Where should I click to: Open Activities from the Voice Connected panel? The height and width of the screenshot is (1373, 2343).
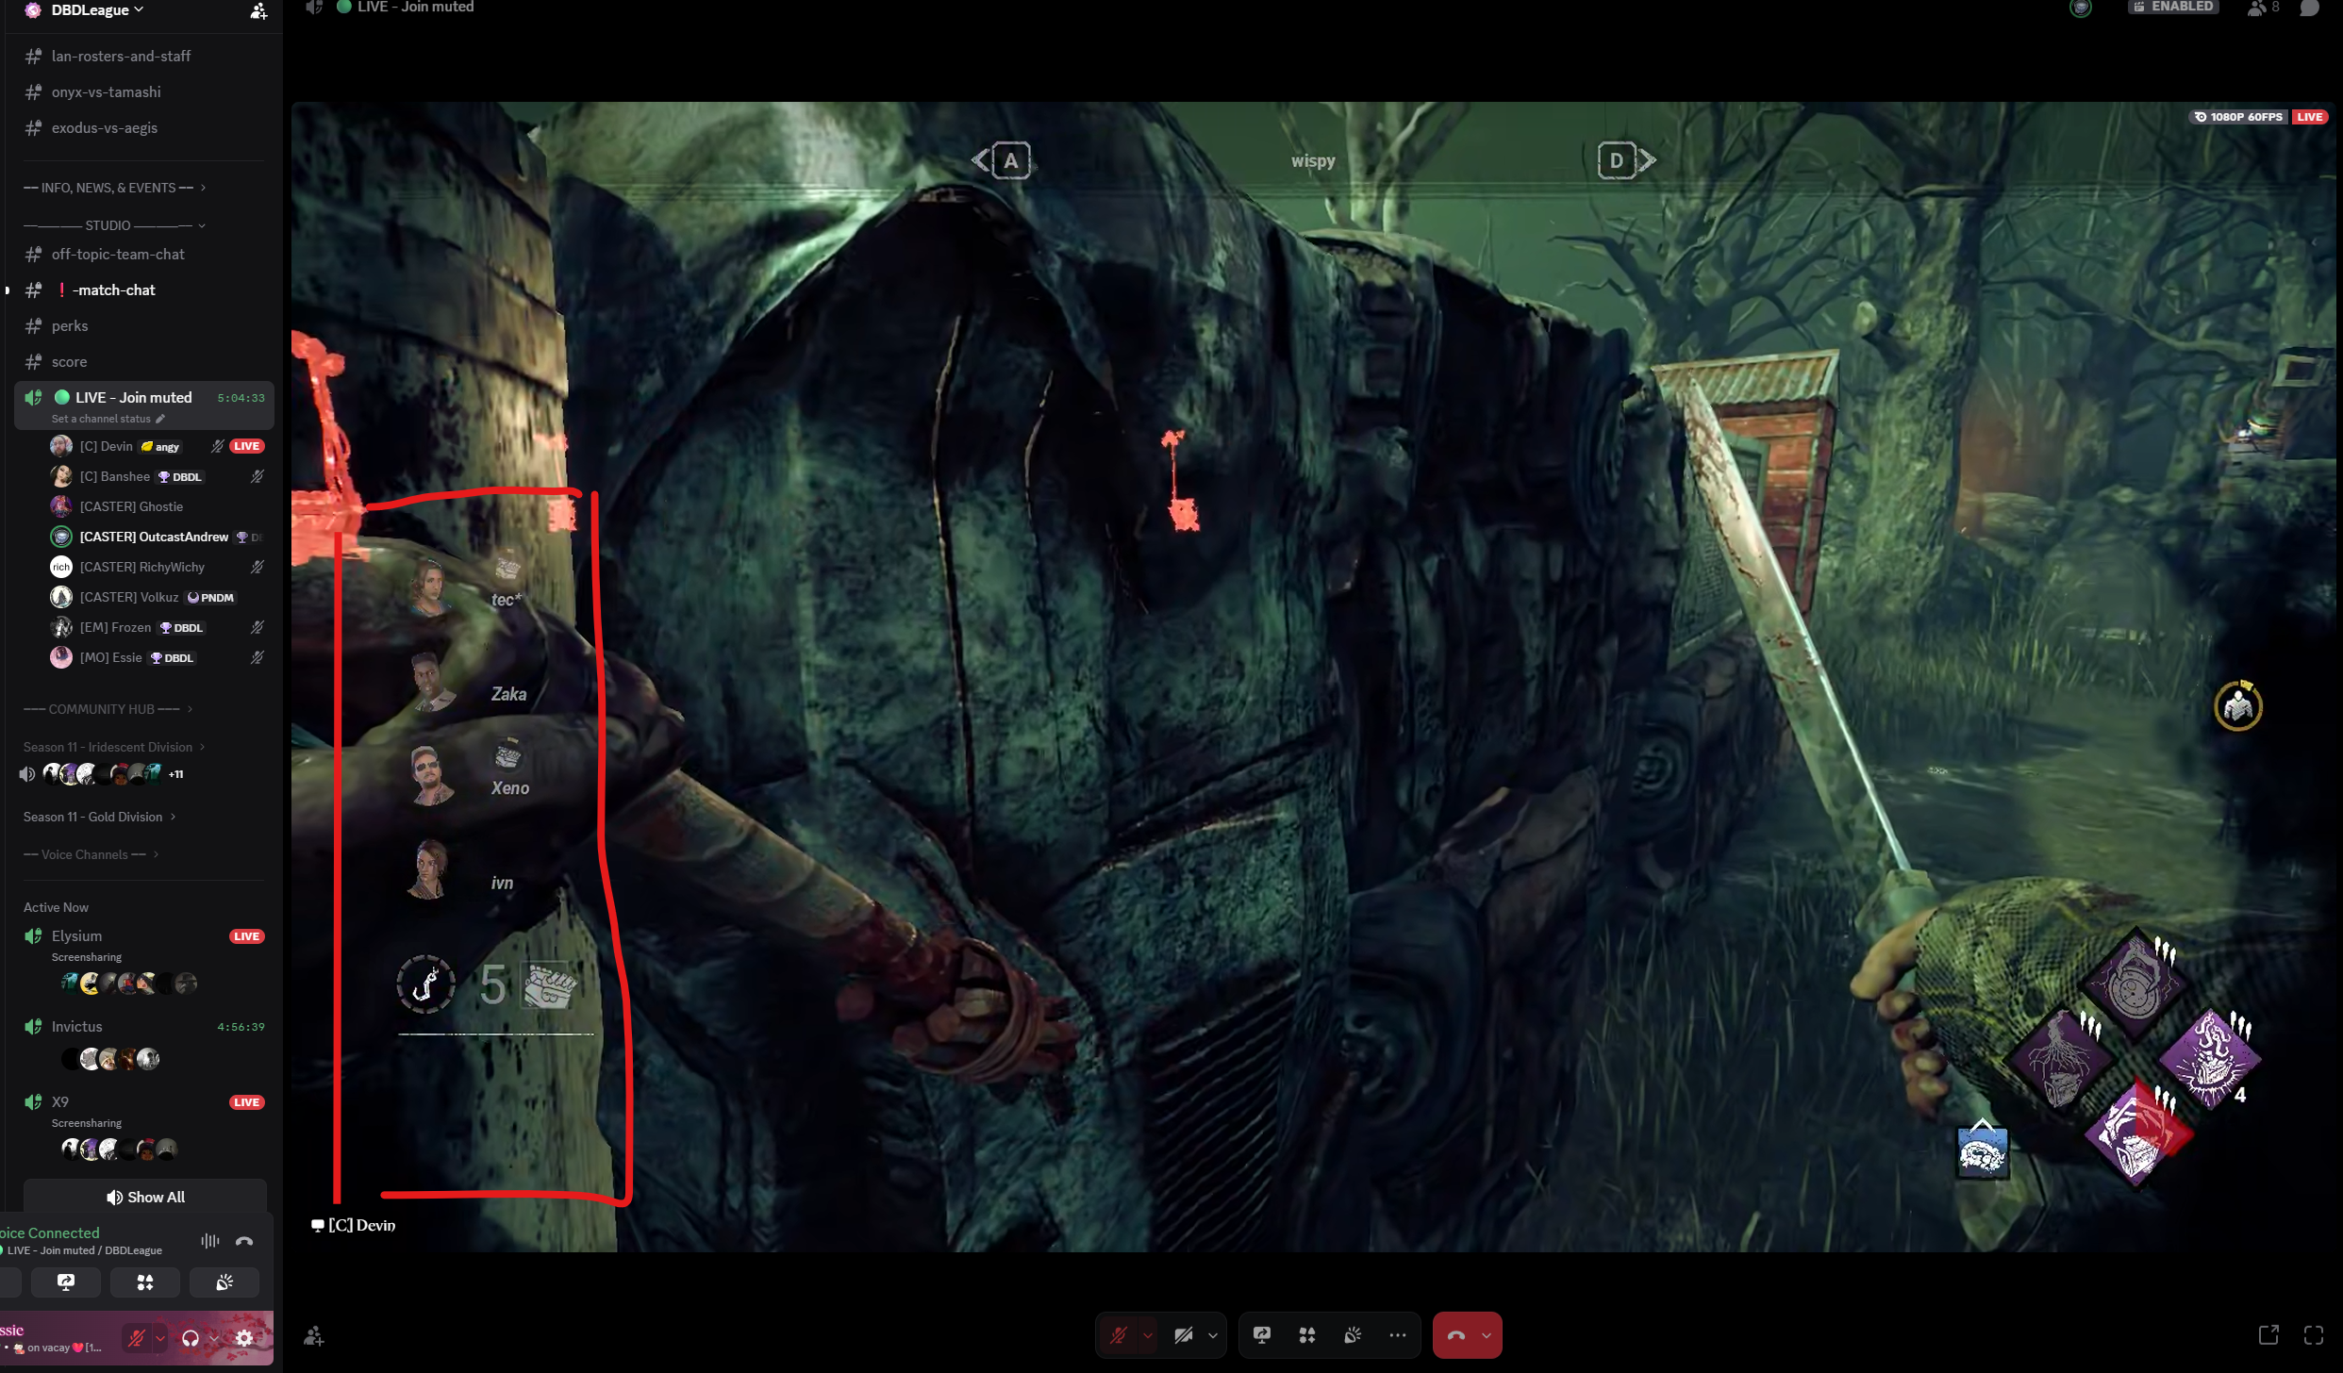coord(145,1282)
